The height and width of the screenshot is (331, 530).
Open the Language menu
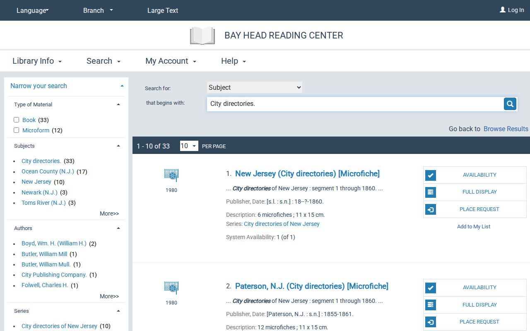(x=33, y=10)
